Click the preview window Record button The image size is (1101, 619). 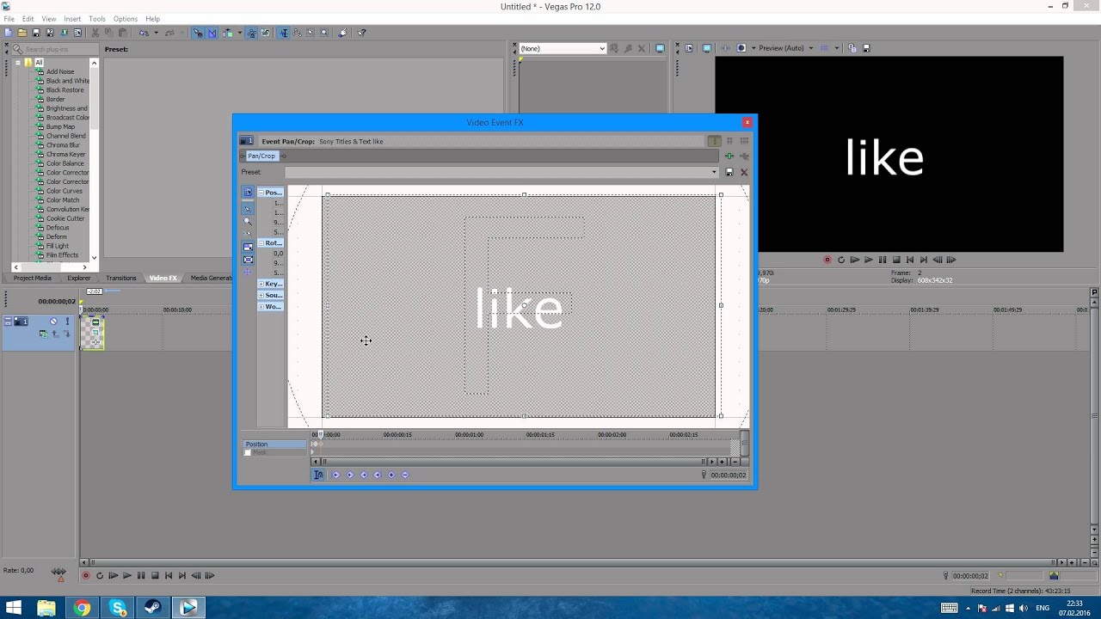(827, 260)
